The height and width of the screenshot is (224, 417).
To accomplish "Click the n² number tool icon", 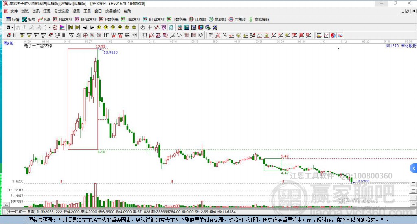I will (71, 35).
